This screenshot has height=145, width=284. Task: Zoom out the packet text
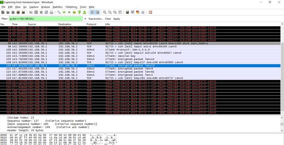(110, 12)
